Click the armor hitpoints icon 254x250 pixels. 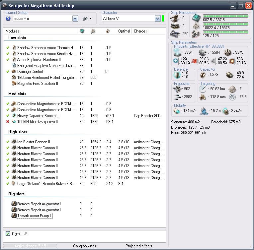(203, 53)
